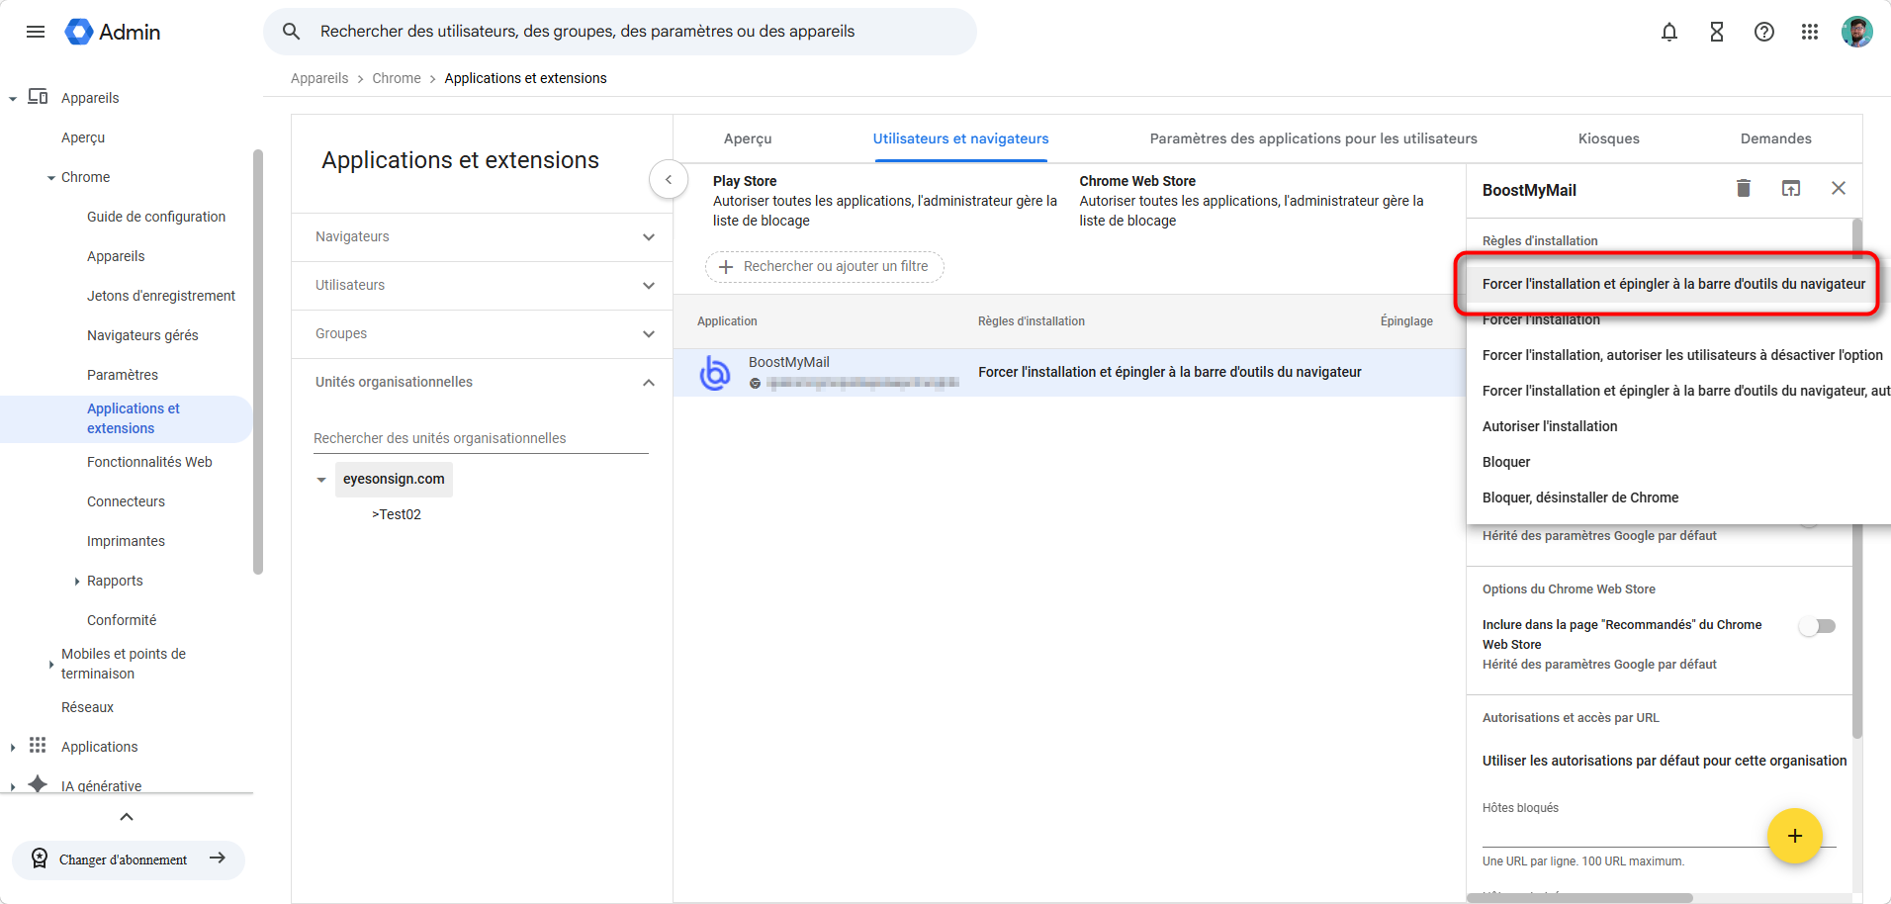
Task: Open the hourglass tasks icon
Action: (1717, 32)
